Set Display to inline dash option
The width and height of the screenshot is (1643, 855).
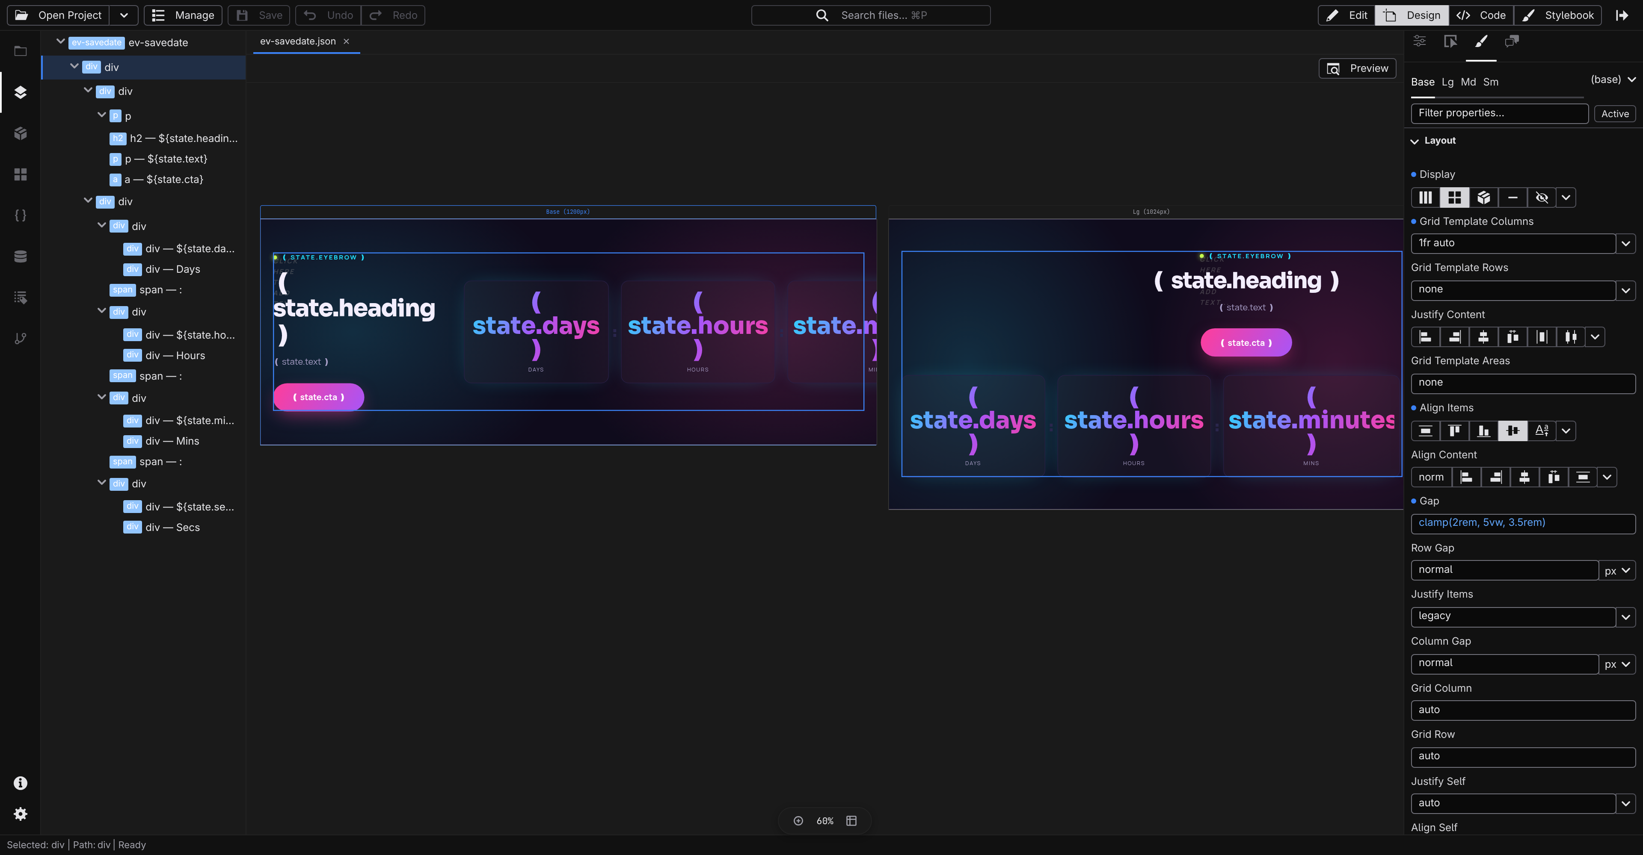(1512, 198)
